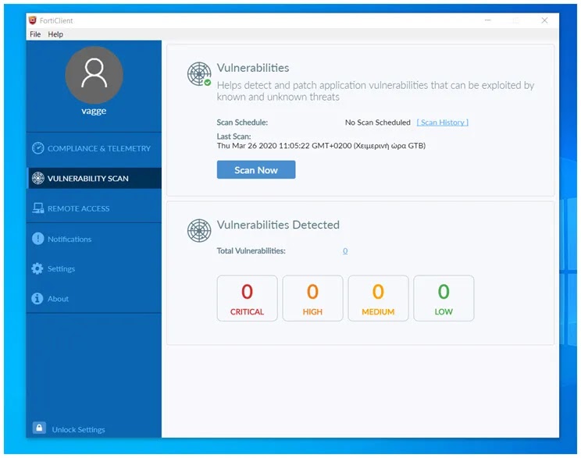The height and width of the screenshot is (458, 581).
Task: Click the No Scan Scheduled text
Action: [x=378, y=122]
